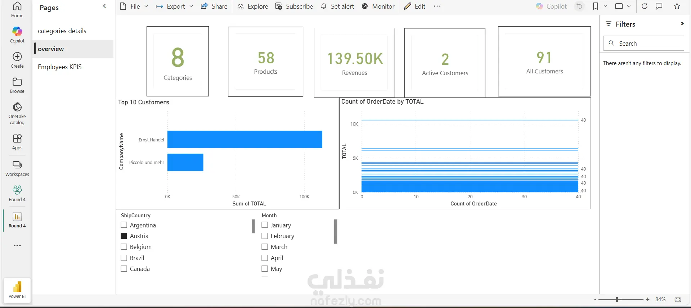Click Explore in the toolbar
Image resolution: width=691 pixels, height=308 pixels.
pos(252,6)
